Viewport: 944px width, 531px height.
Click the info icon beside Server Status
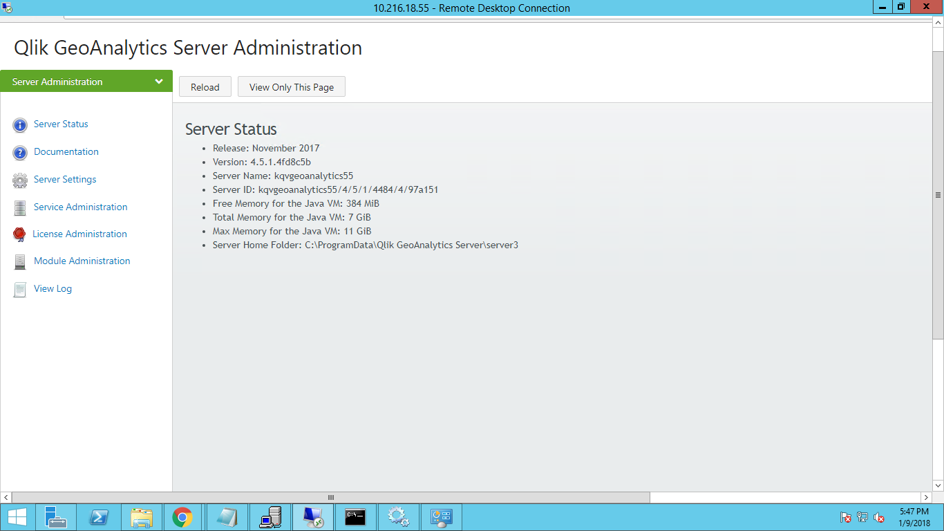(20, 125)
